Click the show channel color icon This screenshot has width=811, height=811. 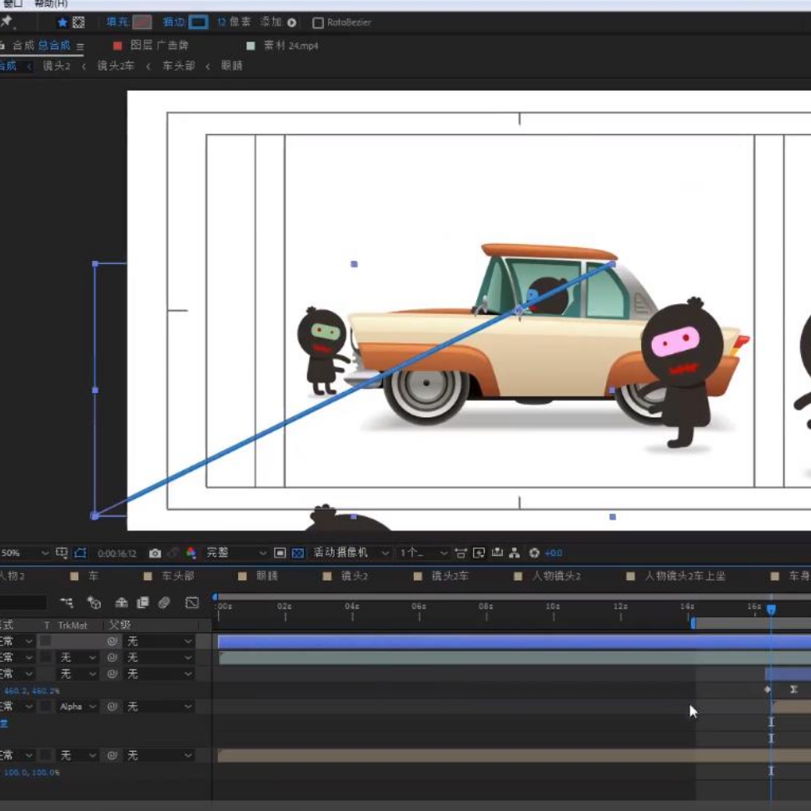[192, 553]
